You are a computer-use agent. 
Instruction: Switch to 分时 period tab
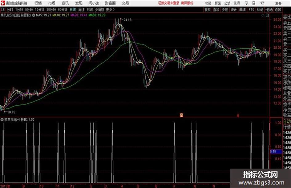[x=10, y=10]
